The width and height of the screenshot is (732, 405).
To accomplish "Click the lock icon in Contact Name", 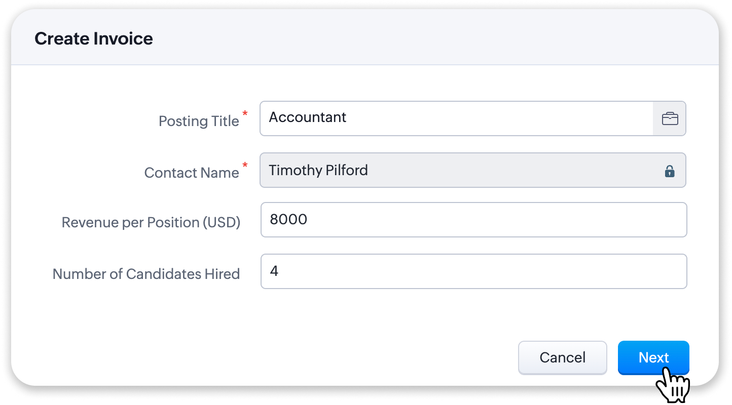I will [670, 171].
